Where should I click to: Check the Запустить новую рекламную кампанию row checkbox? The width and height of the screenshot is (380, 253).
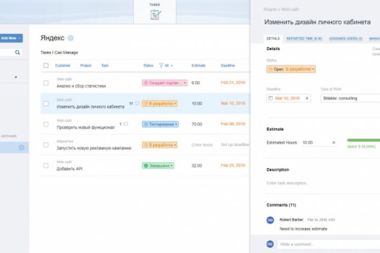46,145
